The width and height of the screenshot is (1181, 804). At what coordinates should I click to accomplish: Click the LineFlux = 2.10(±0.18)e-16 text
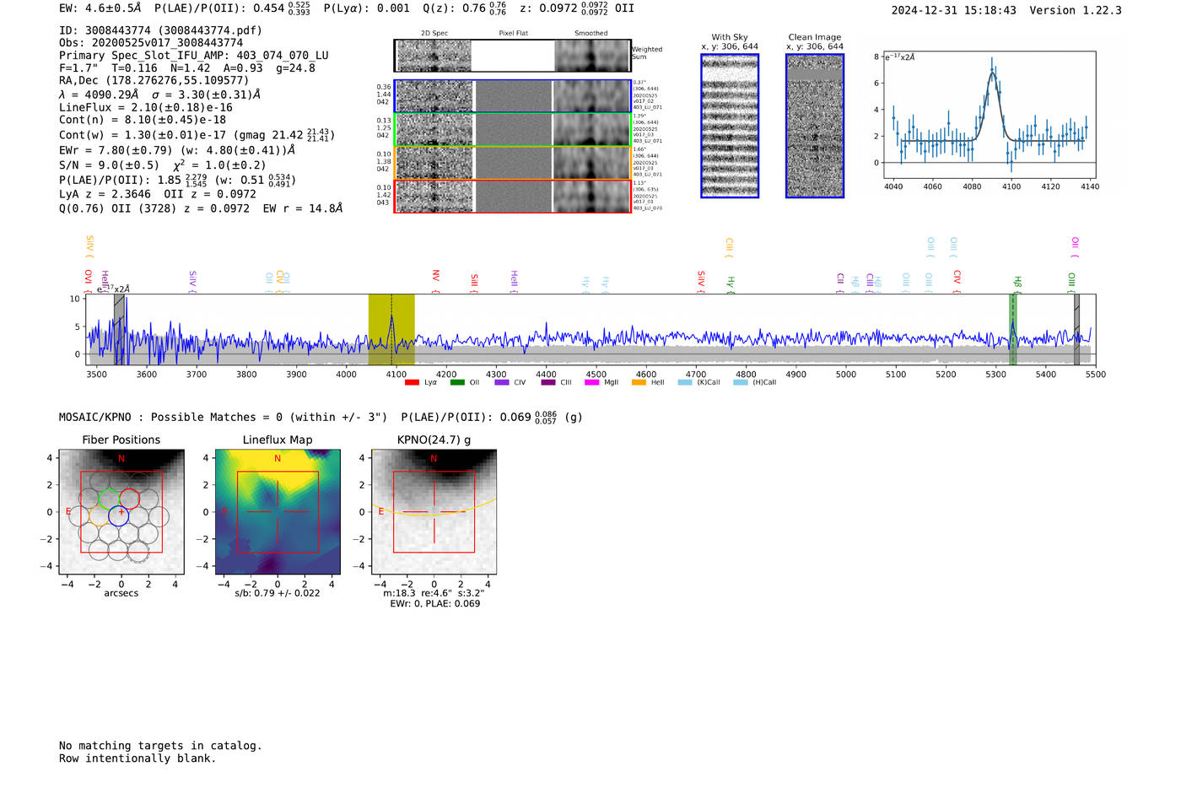click(x=146, y=107)
